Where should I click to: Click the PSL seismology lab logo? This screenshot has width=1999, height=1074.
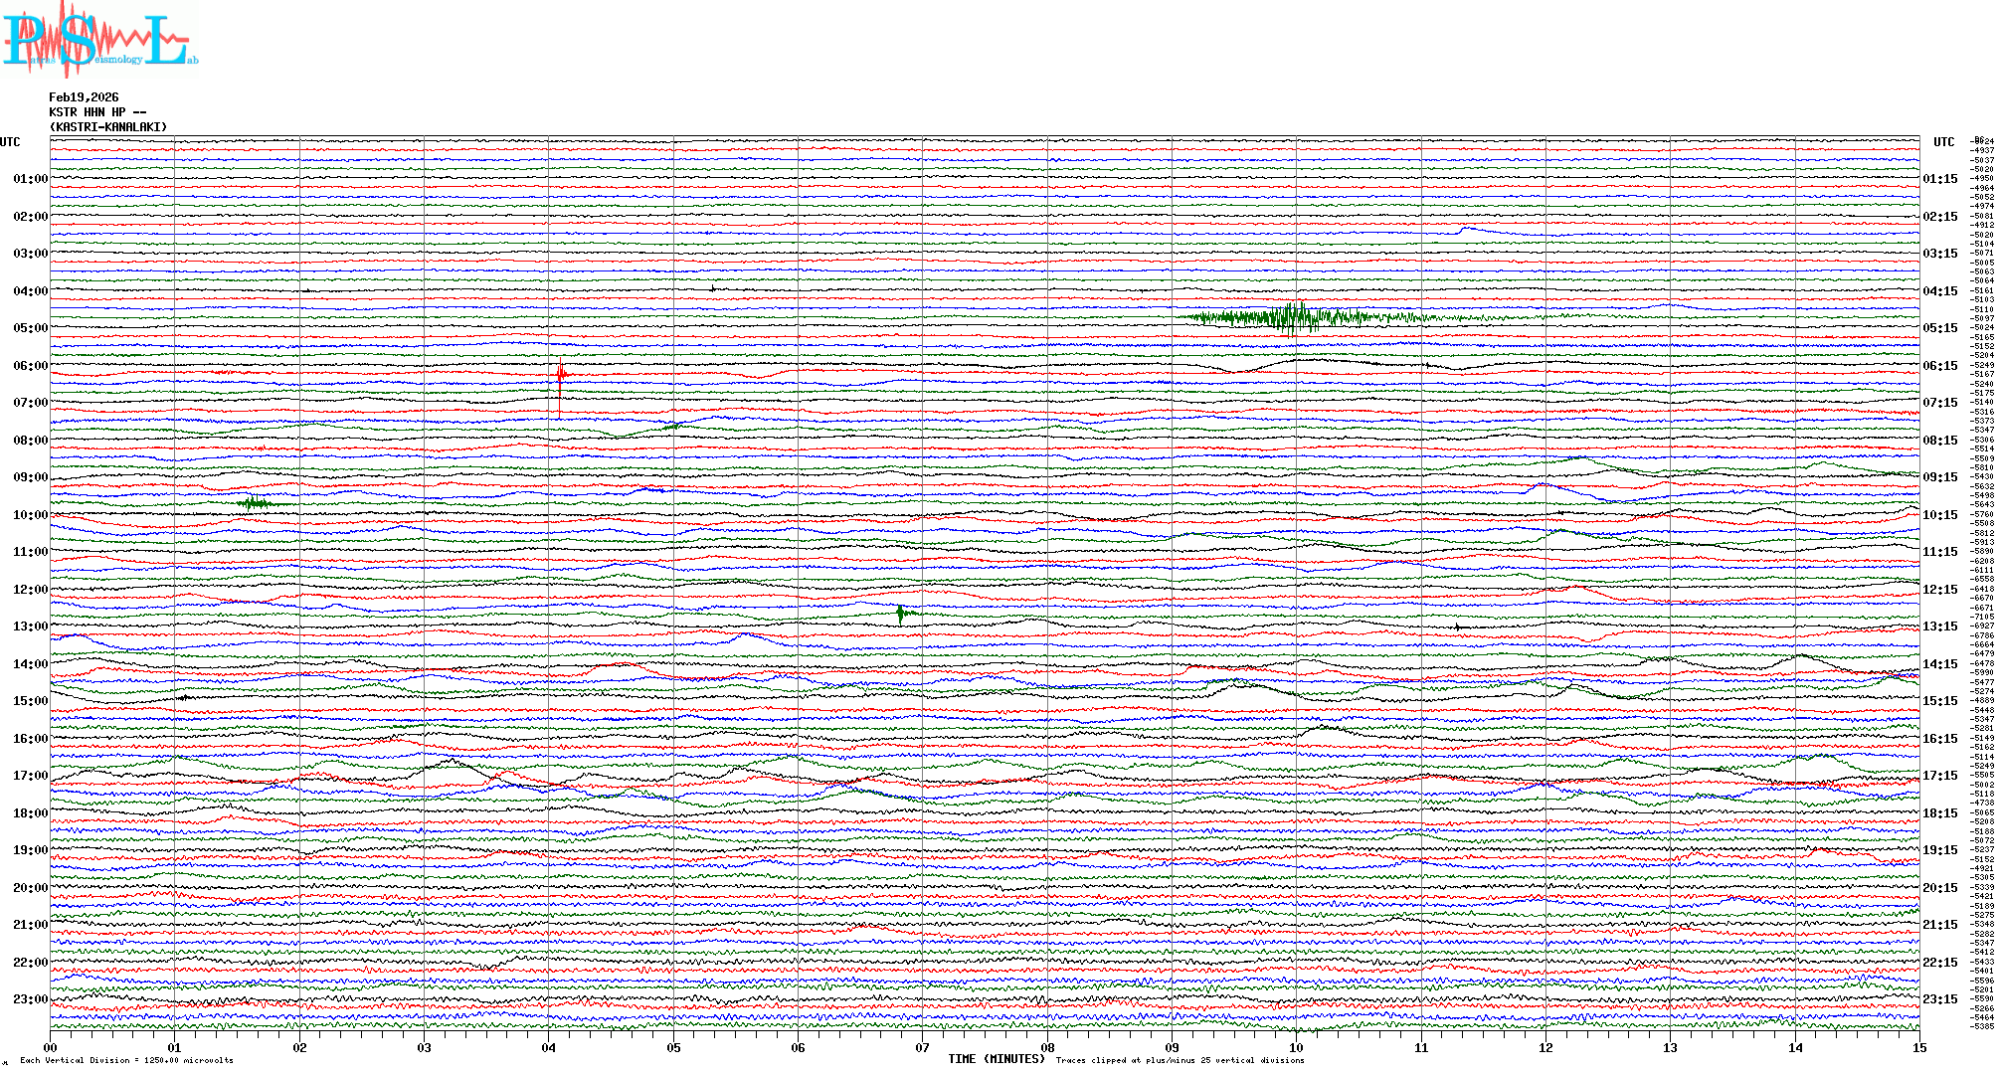point(99,40)
